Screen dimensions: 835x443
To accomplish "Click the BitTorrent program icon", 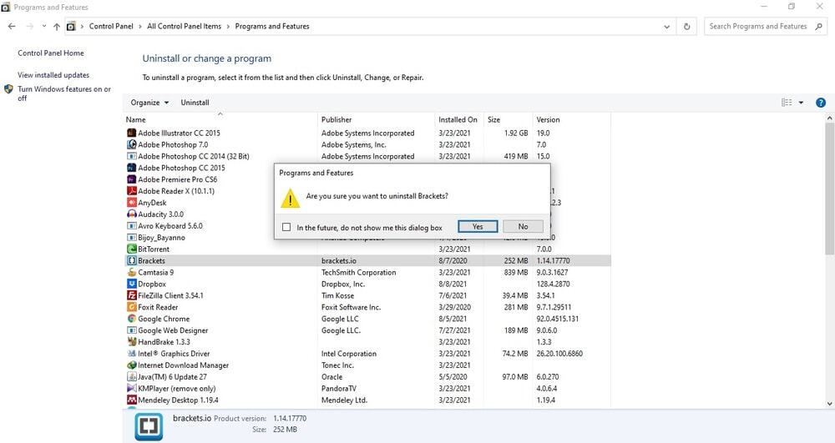I will (132, 249).
